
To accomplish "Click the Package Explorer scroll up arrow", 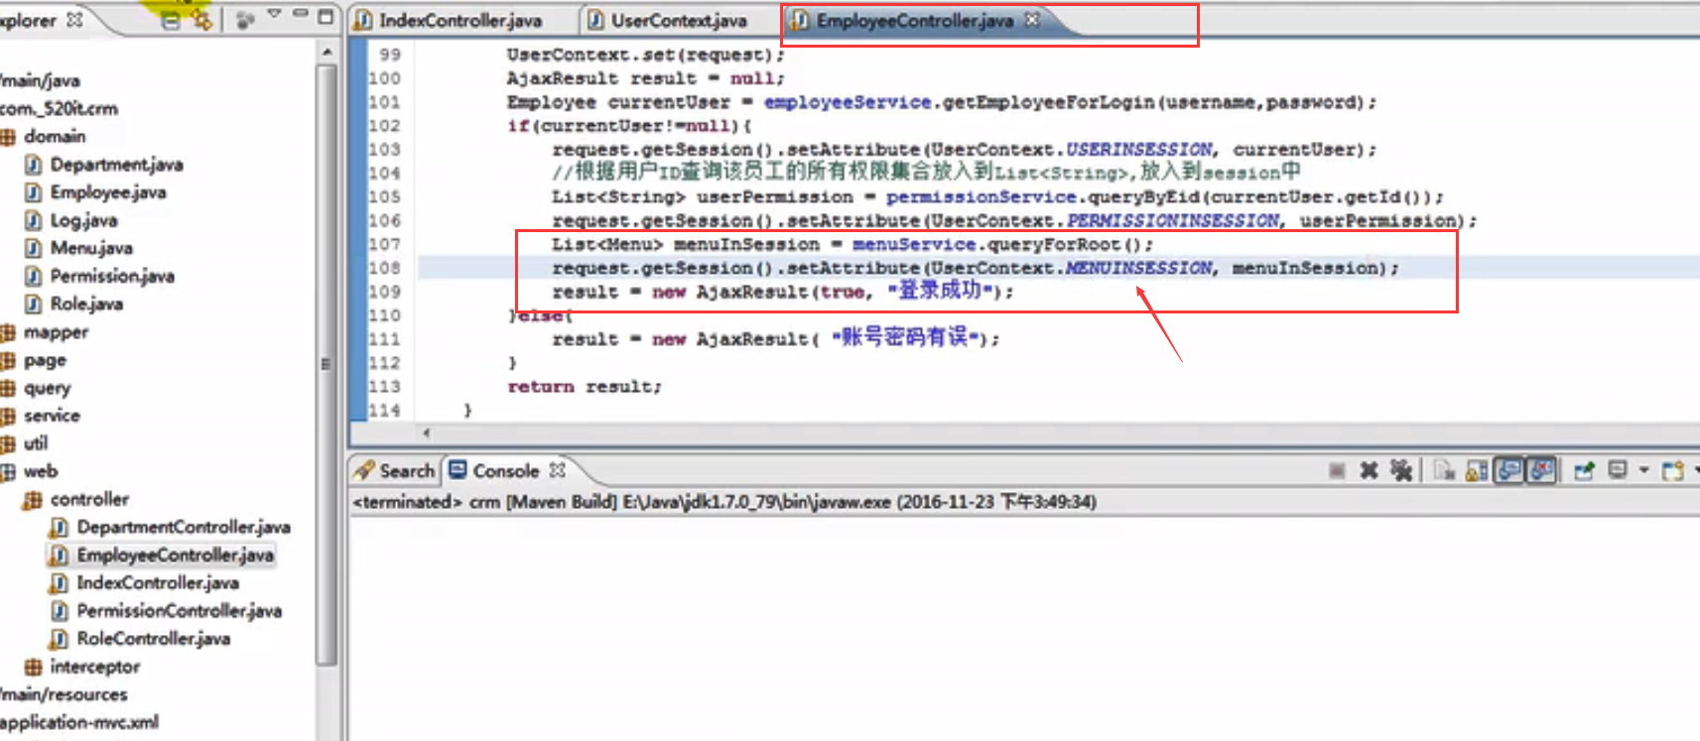I will click(x=327, y=51).
